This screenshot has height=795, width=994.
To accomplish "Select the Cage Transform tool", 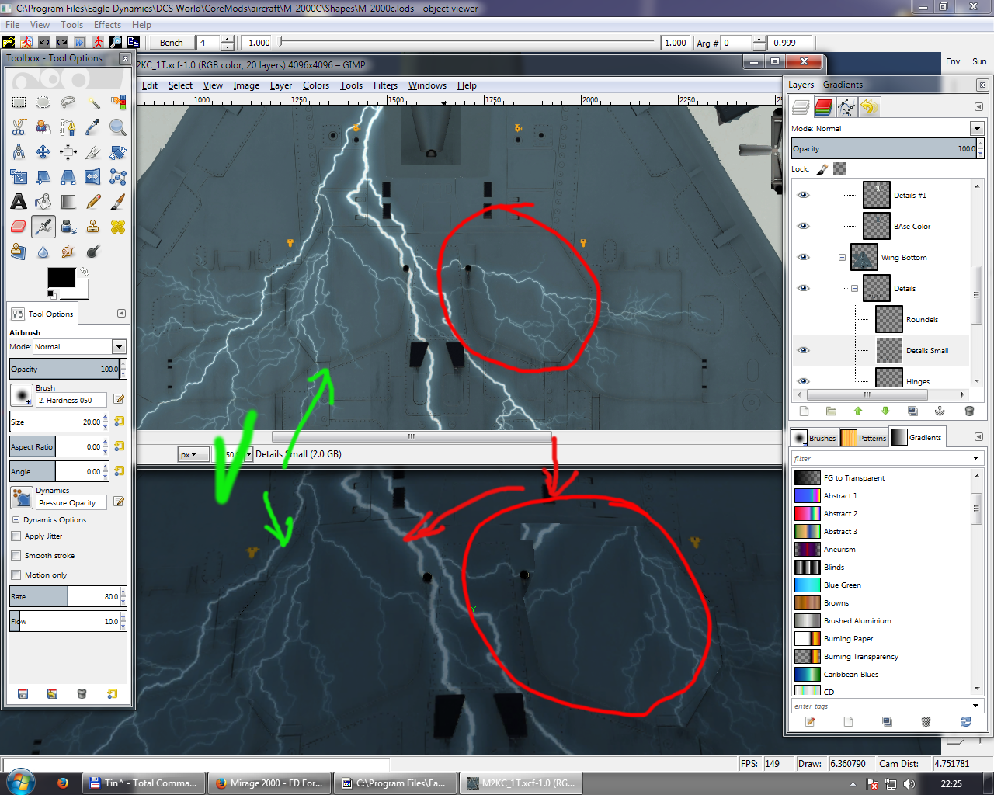I will (118, 177).
